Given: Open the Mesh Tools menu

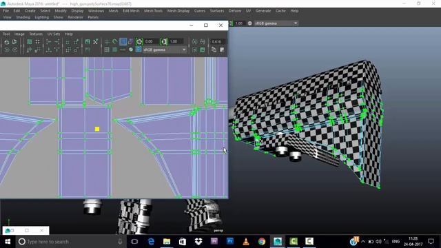Looking at the screenshot, I should click(x=153, y=11).
